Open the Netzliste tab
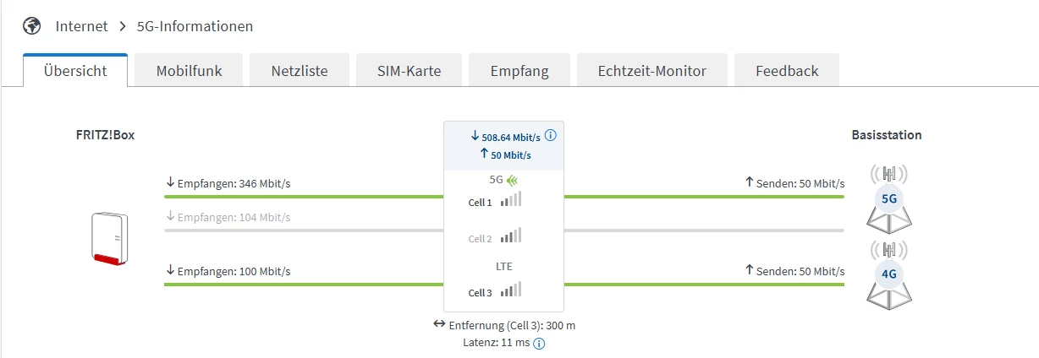The image size is (1039, 358). 300,71
